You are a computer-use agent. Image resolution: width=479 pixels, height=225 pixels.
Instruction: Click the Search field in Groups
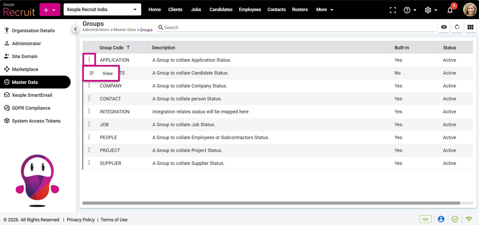coord(297,27)
